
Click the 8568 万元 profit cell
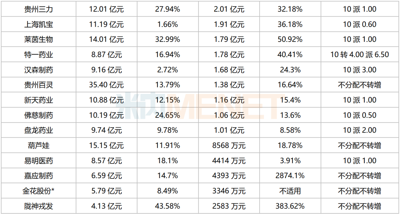(229, 146)
